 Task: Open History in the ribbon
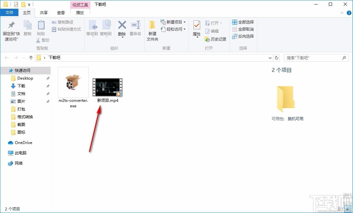[x=215, y=39]
